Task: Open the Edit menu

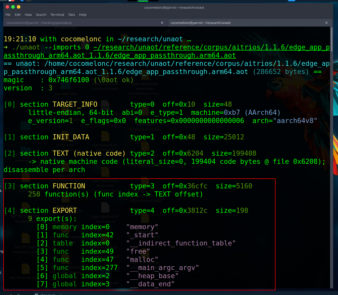Action: coord(18,15)
